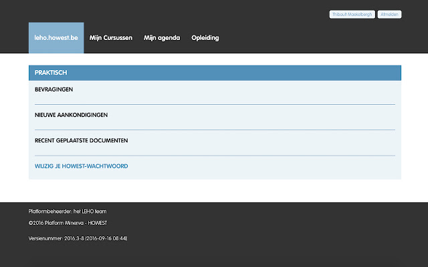Select the Opleiding menu item
Image resolution: width=428 pixels, height=267 pixels.
pyautogui.click(x=205, y=38)
